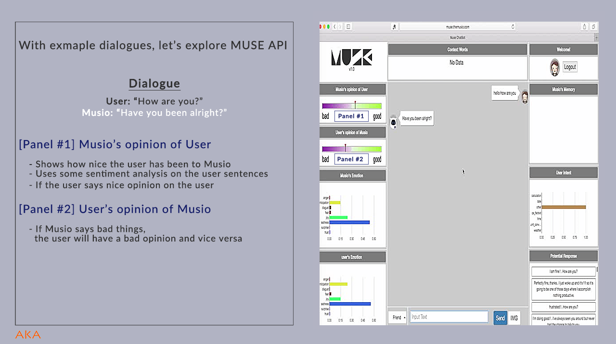Choose the "Perfectly fine, thanks" response

coord(564,289)
